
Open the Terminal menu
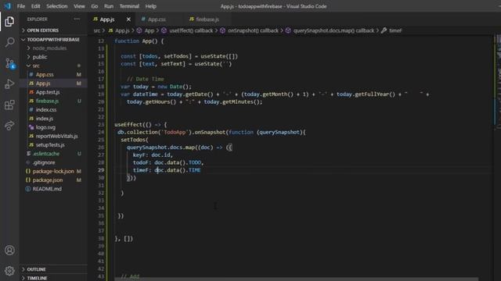click(129, 6)
